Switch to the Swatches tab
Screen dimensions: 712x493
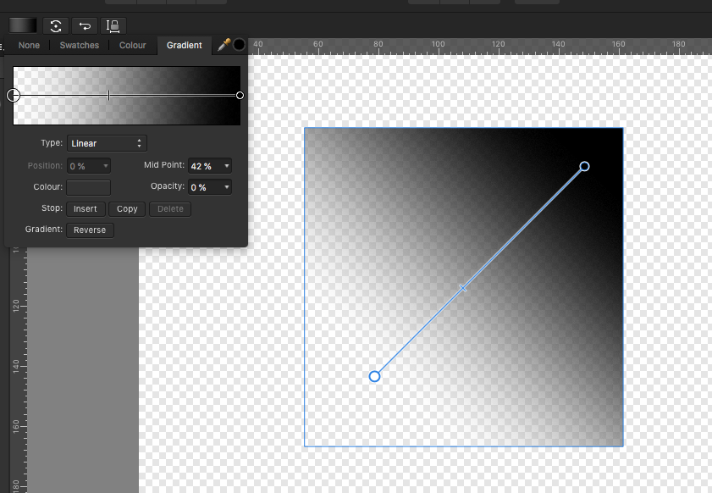(79, 45)
